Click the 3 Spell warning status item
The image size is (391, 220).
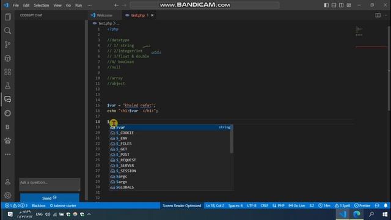click(342, 205)
